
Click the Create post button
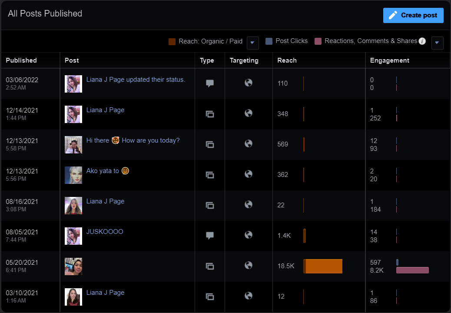(413, 15)
